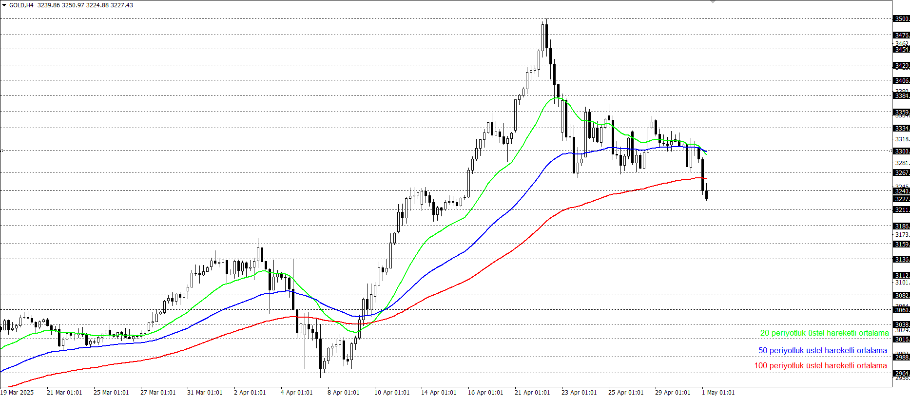Click the 3267 price level label

[901, 172]
